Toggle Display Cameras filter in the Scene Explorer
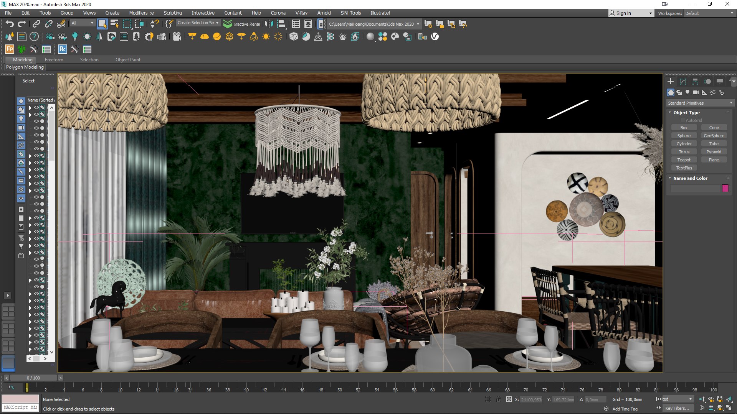 (x=21, y=128)
